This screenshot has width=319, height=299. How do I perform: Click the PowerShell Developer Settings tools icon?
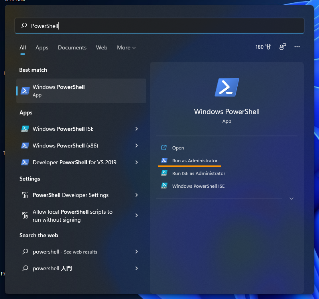[x=25, y=195]
